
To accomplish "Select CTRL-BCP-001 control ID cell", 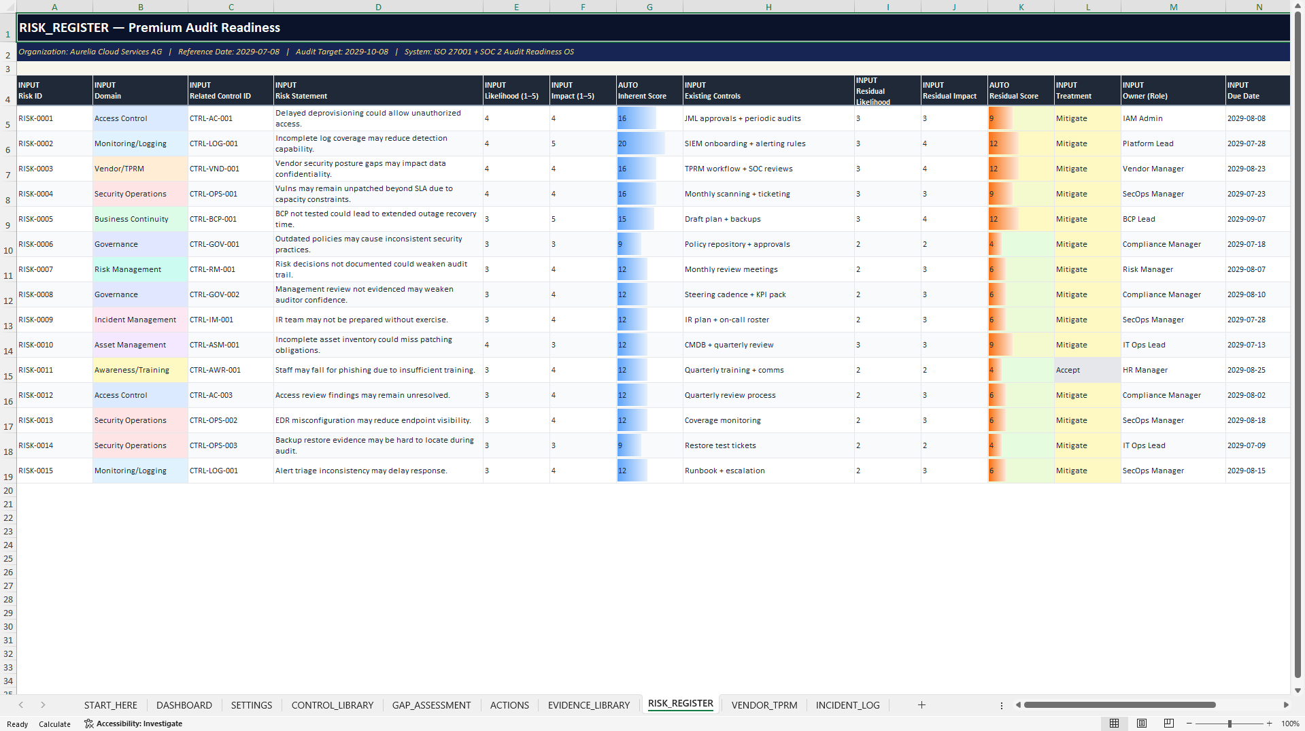I will pos(231,219).
